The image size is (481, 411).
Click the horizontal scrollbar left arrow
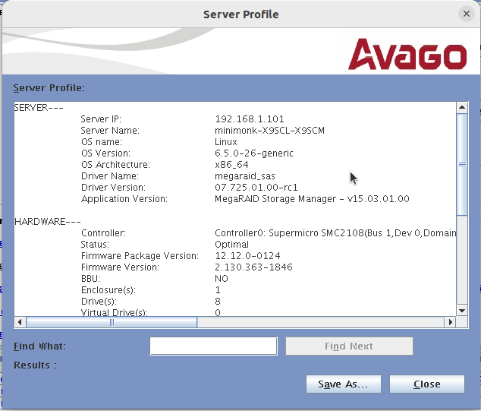coord(20,322)
